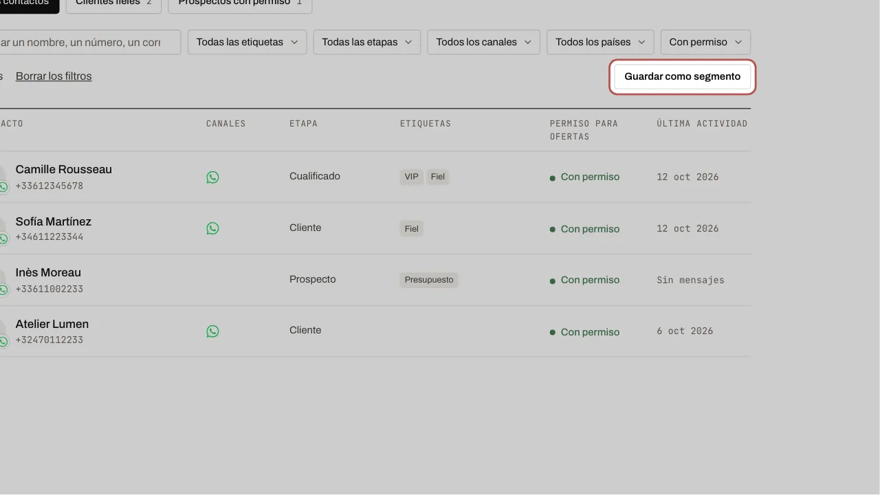Click the 'Fiel' tag in Sofía Martínez's row
Image resolution: width=880 pixels, height=495 pixels.
coord(412,229)
